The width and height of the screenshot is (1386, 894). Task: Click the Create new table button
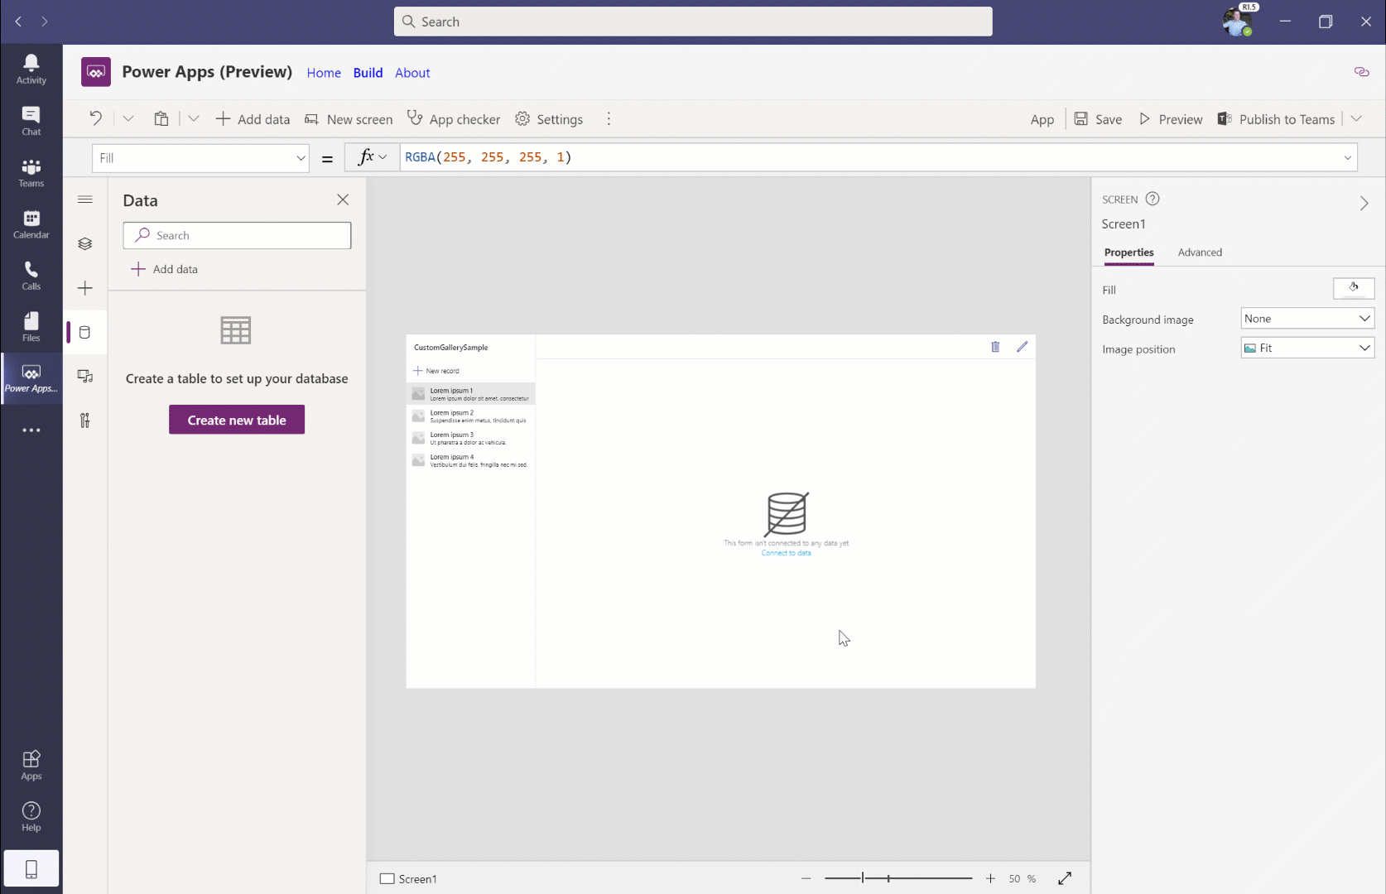(237, 420)
